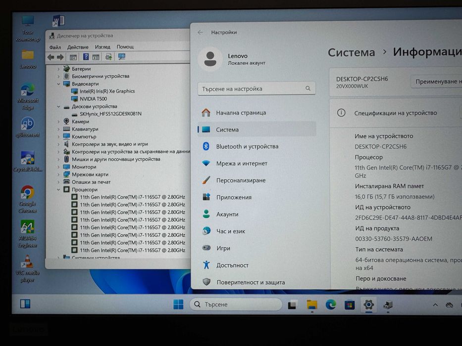Open Достъпност settings section
Screen dimensions: 462x346
point(257,265)
